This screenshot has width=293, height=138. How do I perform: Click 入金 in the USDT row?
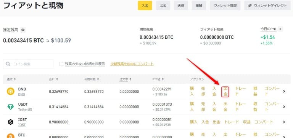coord(214,107)
